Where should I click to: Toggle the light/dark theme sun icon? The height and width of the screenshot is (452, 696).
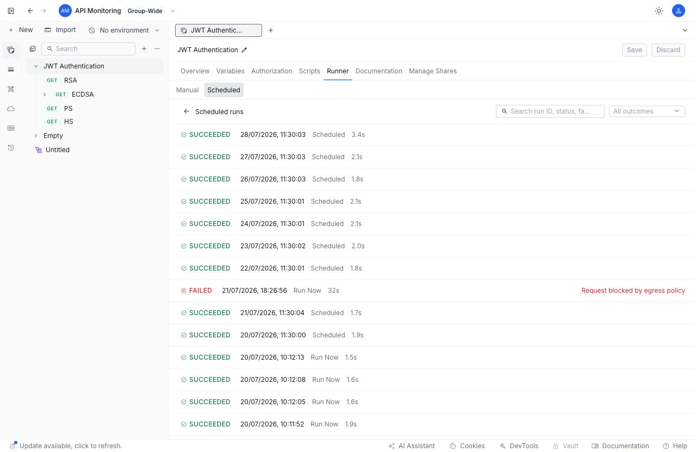point(659,11)
